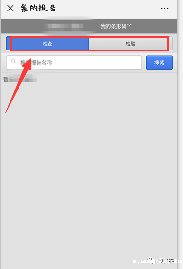Tap the blue 搜索 button

click(159, 63)
